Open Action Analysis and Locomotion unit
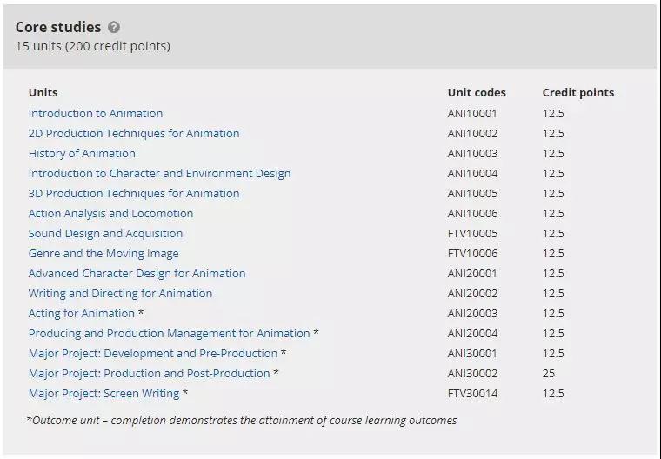661x459 pixels. coord(110,213)
